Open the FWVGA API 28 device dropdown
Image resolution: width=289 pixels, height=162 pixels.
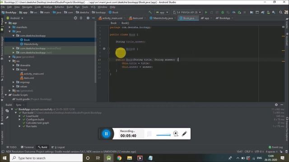186,12
